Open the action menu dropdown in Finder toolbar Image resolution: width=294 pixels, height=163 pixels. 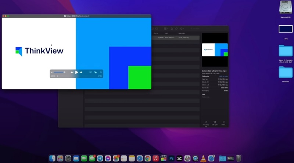(x=182, y=29)
